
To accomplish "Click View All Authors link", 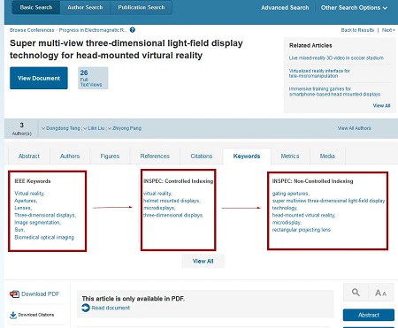I will (x=354, y=128).
